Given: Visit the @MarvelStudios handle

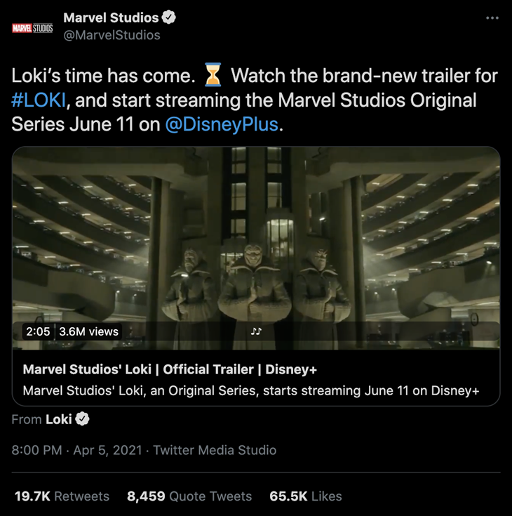Looking at the screenshot, I should tap(112, 34).
